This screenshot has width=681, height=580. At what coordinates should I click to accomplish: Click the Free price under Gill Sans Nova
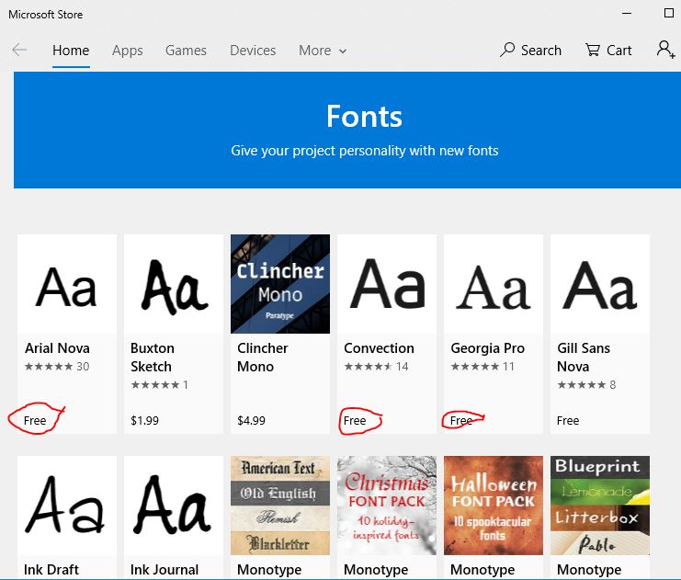568,421
